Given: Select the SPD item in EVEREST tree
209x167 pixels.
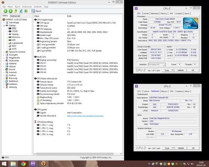Looking at the screenshot, I should pyautogui.click(x=14, y=40).
